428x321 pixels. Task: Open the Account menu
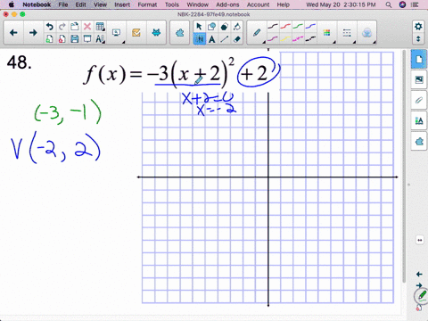pyautogui.click(x=258, y=4)
